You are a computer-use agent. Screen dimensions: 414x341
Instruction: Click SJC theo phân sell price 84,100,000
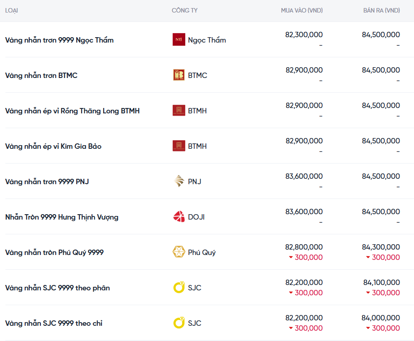click(382, 282)
